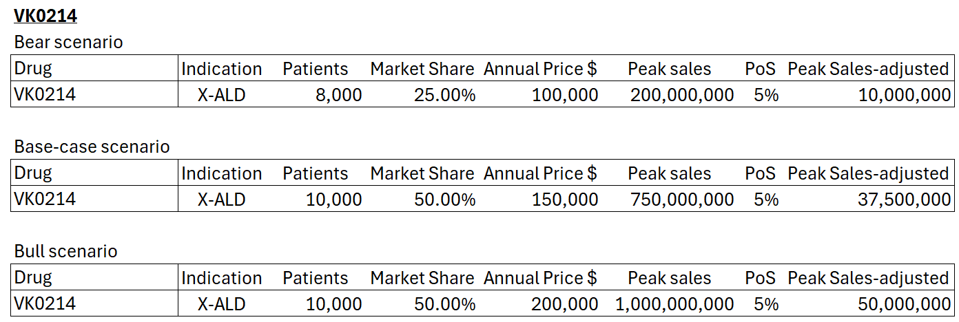Click the 200,000,000 peak sales cell
Image resolution: width=959 pixels, height=322 pixels.
pyautogui.click(x=681, y=95)
